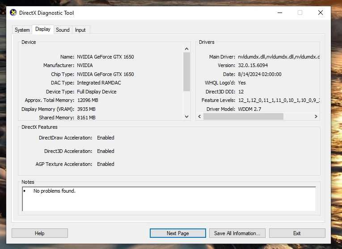
Task: Click the AGP Texture Acceleration Enabled value
Action: pyautogui.click(x=106, y=164)
